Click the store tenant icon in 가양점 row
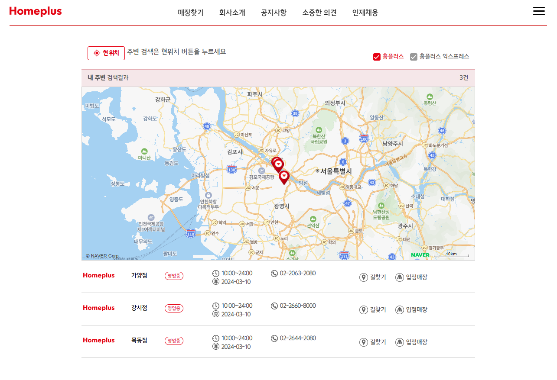 point(400,277)
